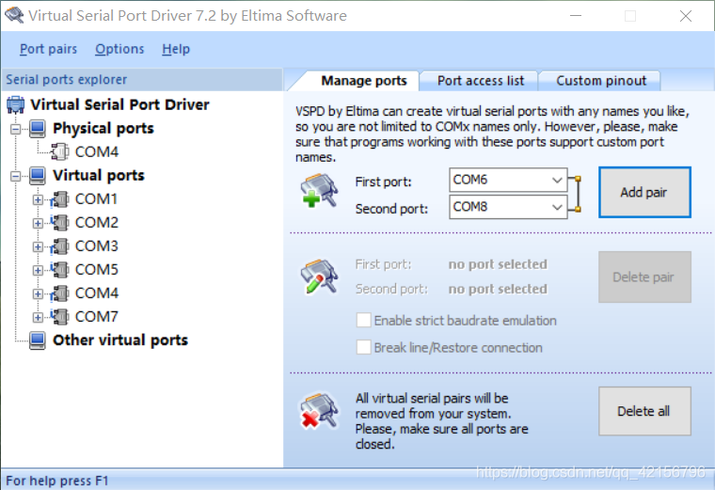Open the Help menu

click(x=176, y=49)
